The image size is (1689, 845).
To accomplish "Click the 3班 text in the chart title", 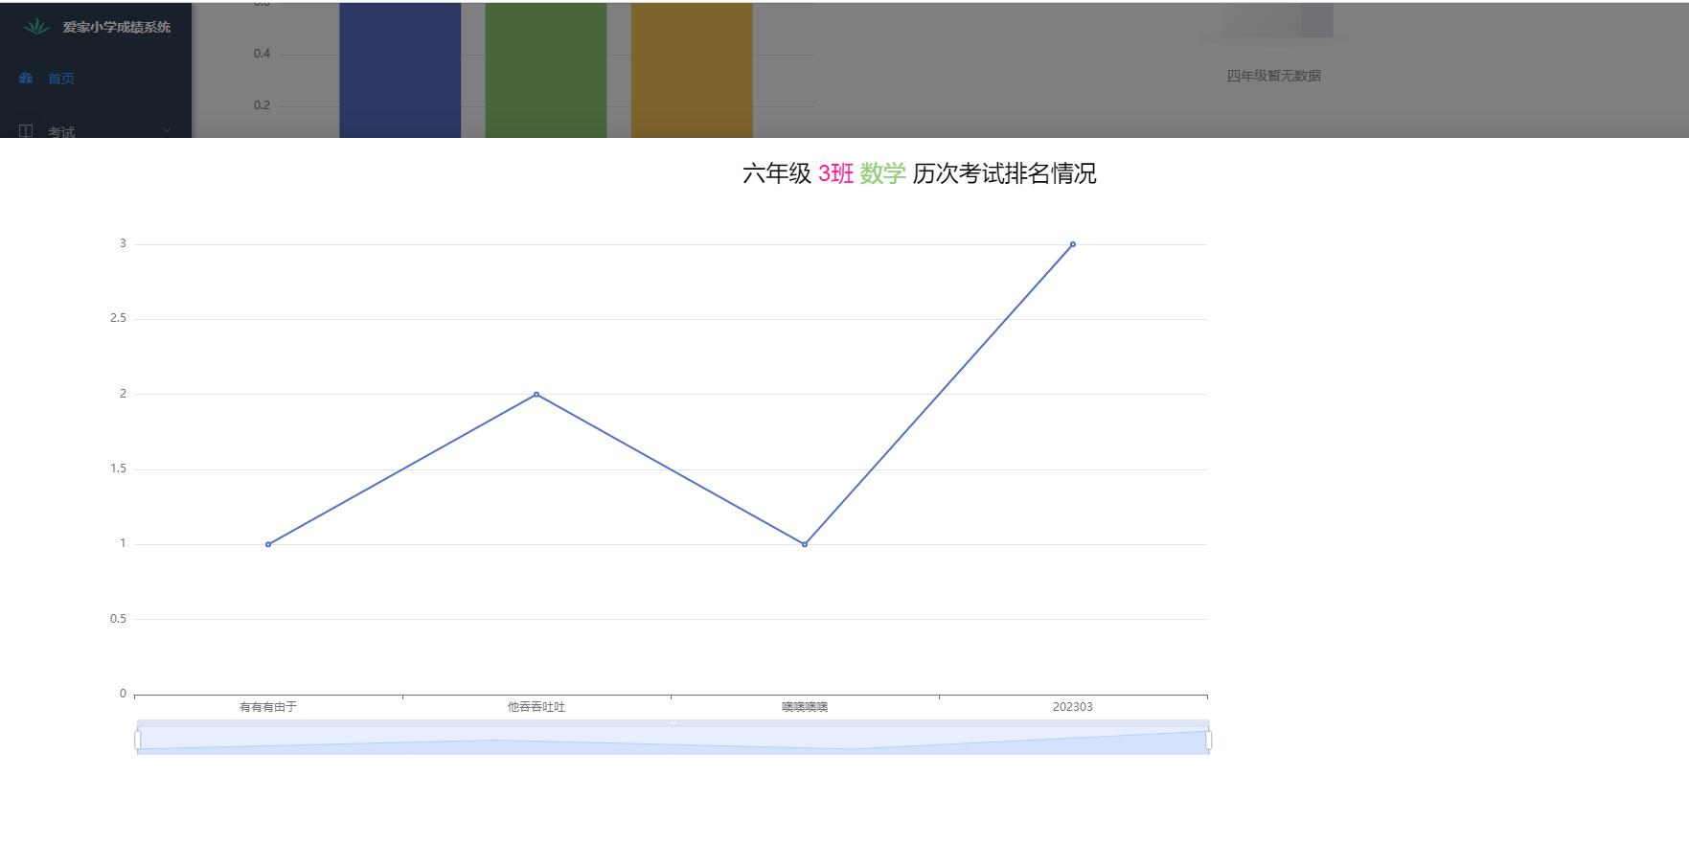I will (x=835, y=173).
